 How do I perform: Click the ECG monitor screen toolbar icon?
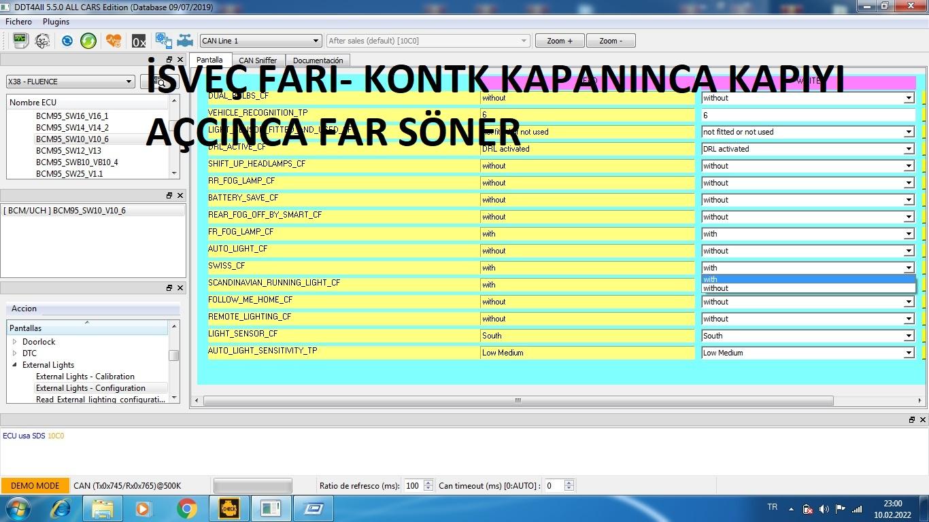(20, 41)
